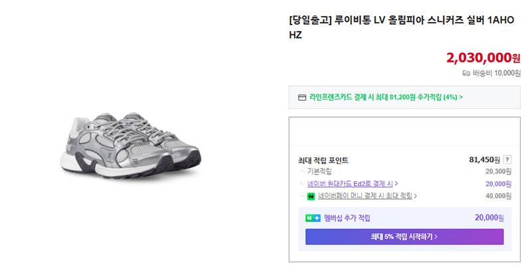The height and width of the screenshot is (267, 532).
Task: Click the 멤버십 추가 적립 label
Action: 347,219
